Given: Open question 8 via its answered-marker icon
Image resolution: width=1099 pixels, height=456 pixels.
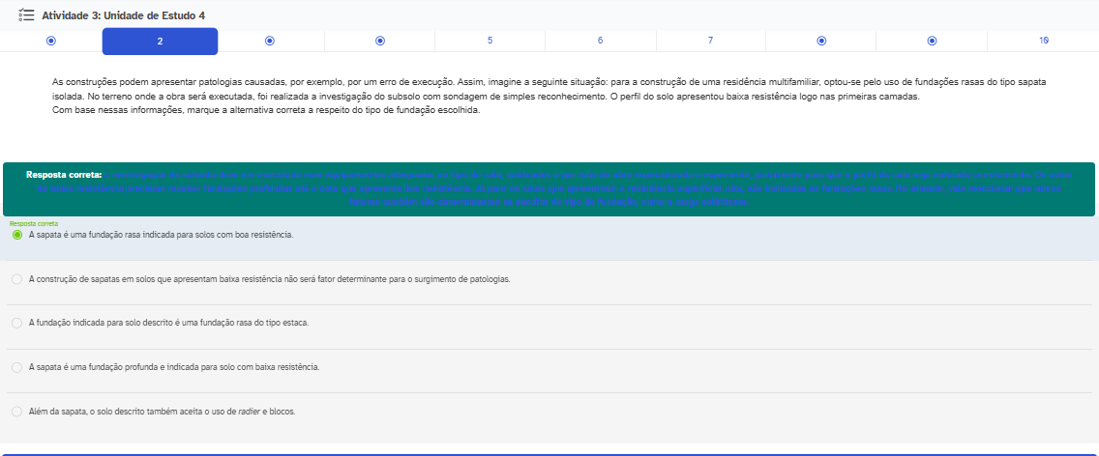Looking at the screenshot, I should click(x=821, y=41).
